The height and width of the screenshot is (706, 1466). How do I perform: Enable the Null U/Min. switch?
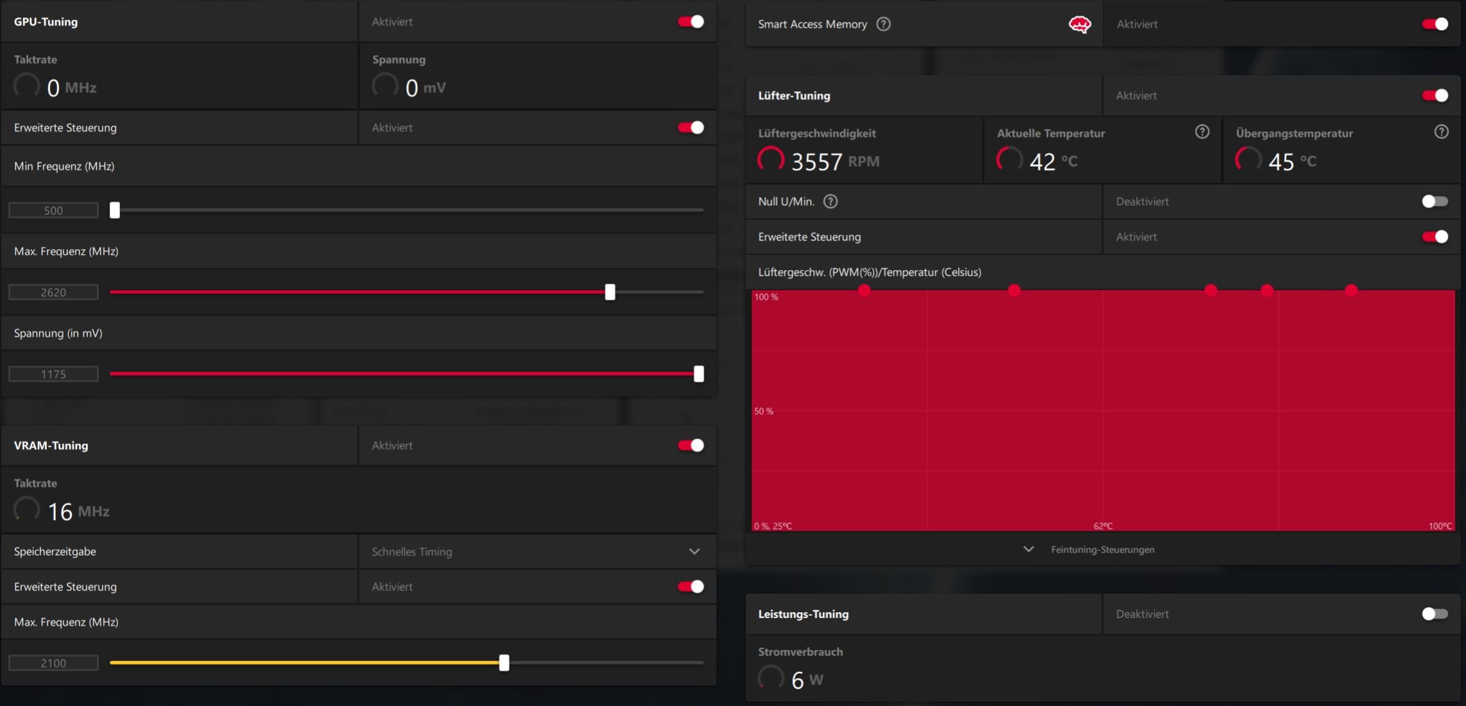[1434, 202]
